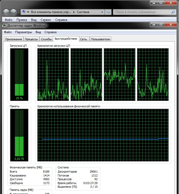Click 'Дескрипторов' value 29061
The height and width of the screenshot is (194, 179).
coord(94,172)
